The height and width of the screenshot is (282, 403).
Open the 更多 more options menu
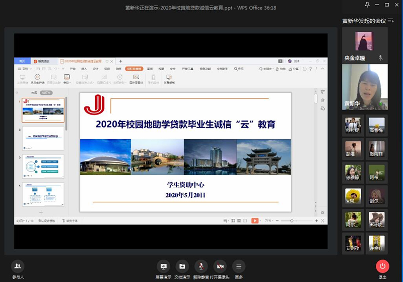point(238,266)
